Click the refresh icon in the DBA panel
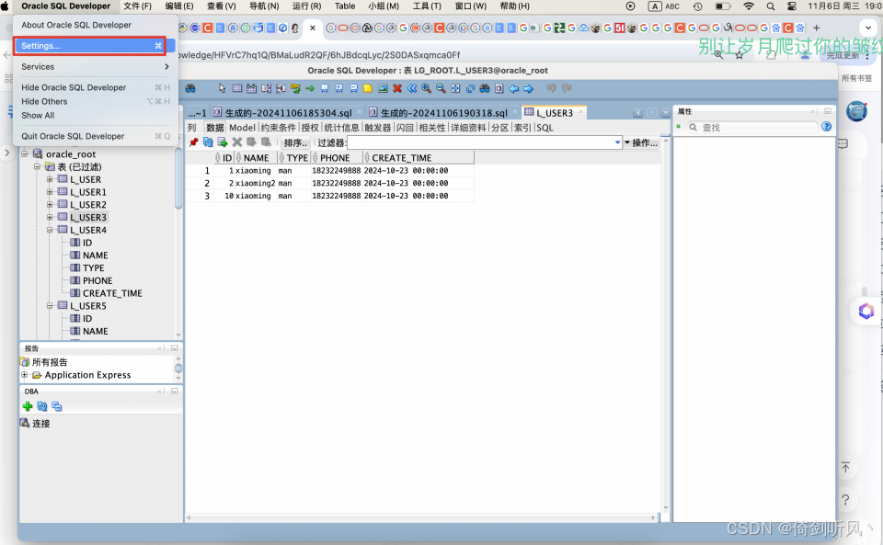Screen dimensions: 883x545 (x=42, y=406)
